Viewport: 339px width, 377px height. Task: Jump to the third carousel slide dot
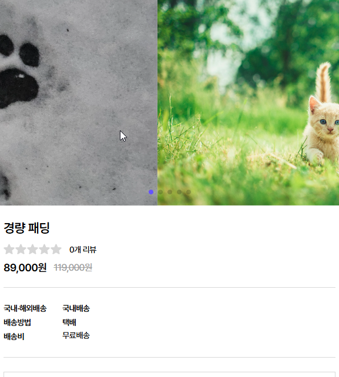(170, 192)
